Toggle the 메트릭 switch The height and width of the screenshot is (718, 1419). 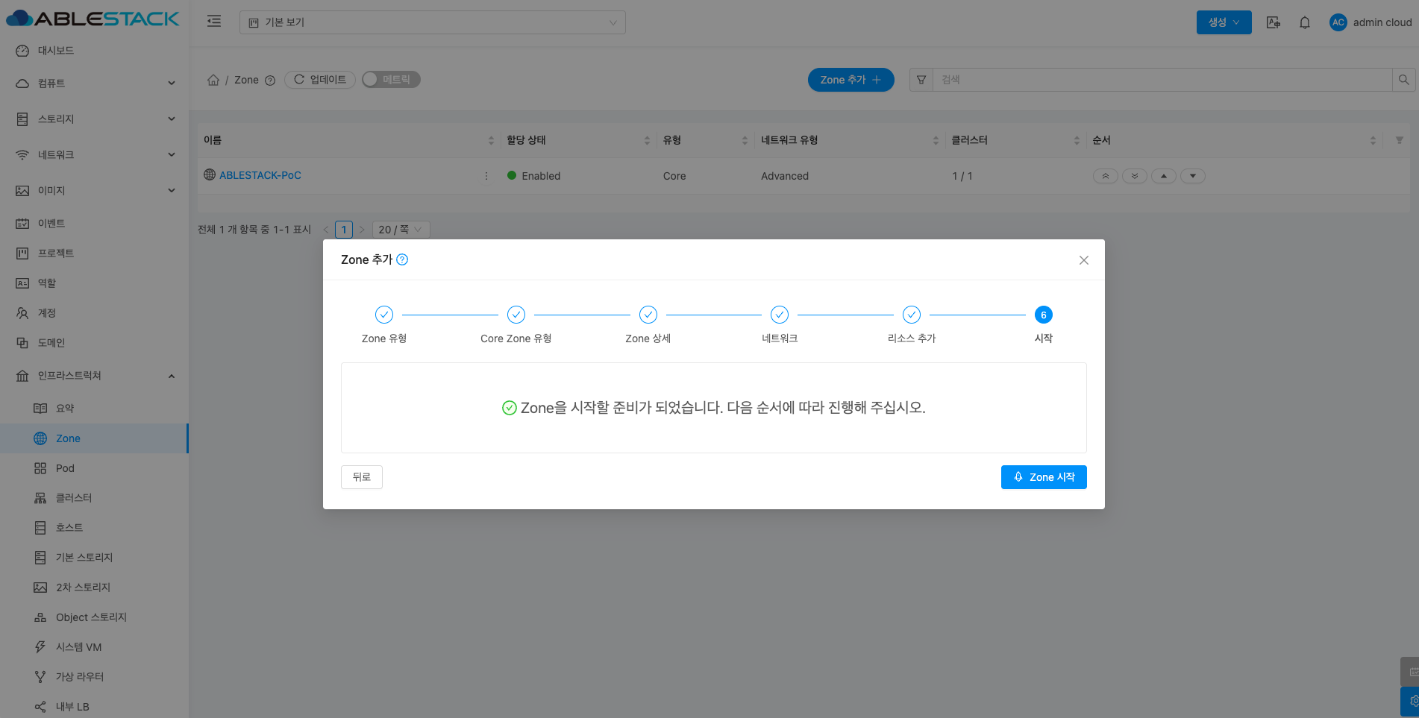click(x=391, y=80)
